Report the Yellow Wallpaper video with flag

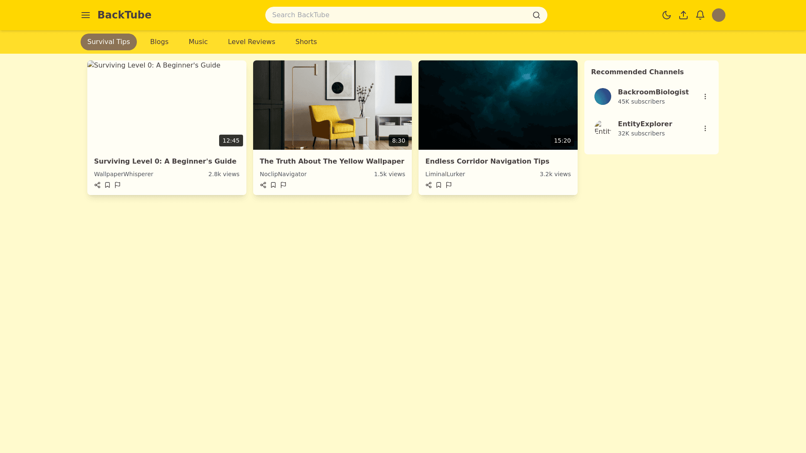pyautogui.click(x=283, y=185)
